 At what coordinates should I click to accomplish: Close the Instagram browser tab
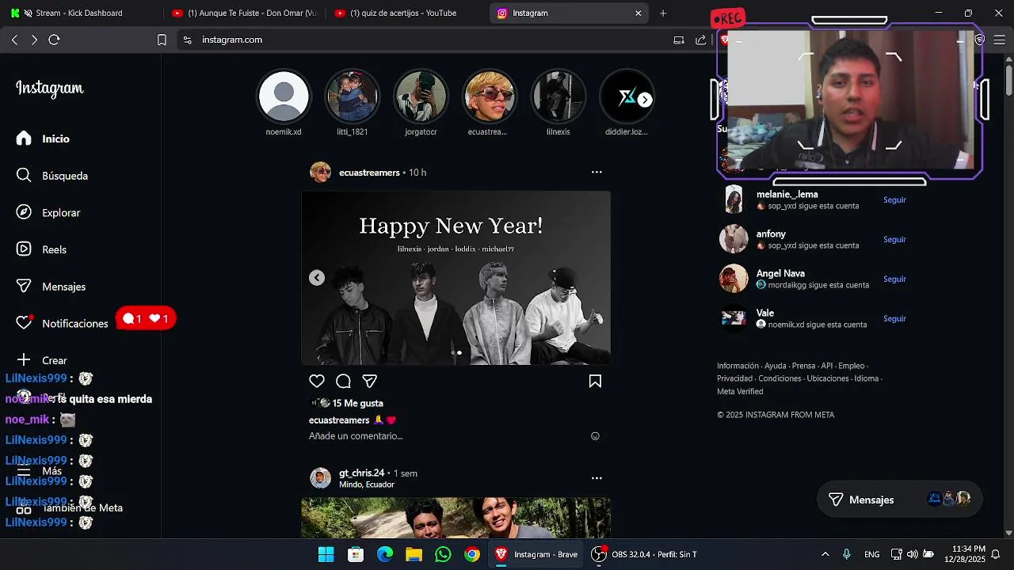(x=639, y=13)
